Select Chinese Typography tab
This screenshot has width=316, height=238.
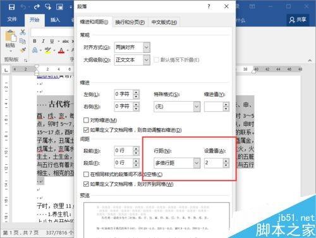[164, 22]
